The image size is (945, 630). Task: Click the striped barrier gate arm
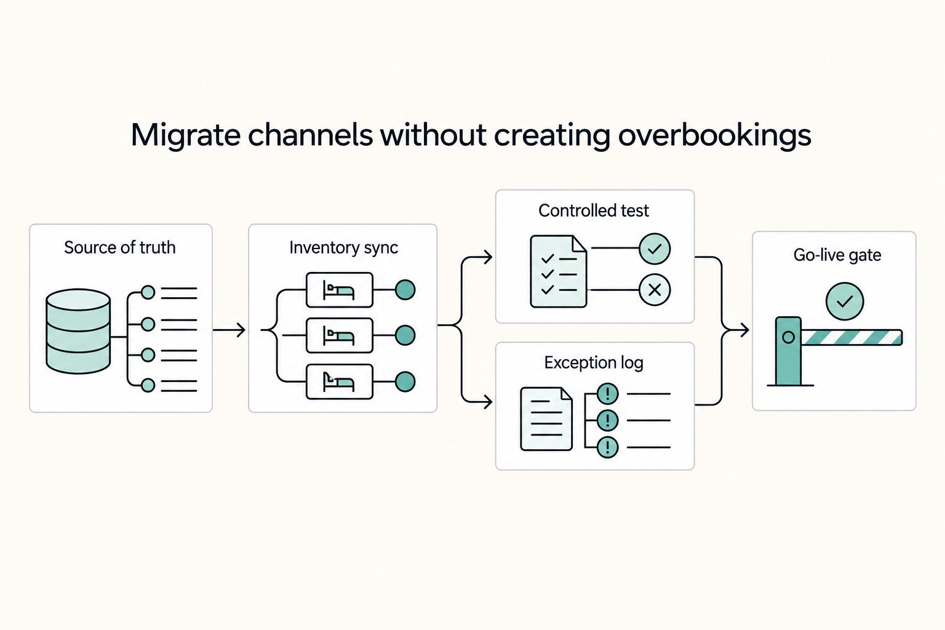[851, 337]
